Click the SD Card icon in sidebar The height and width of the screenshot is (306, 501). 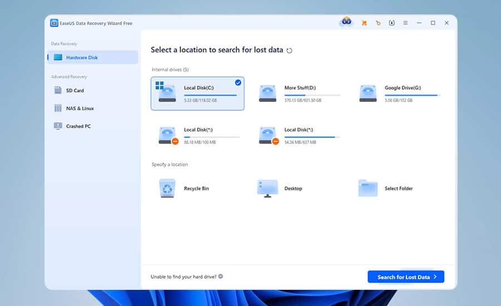pos(58,90)
